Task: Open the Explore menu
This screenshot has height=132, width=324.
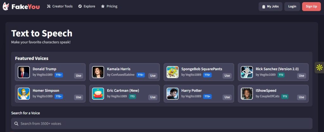Action: click(x=87, y=6)
